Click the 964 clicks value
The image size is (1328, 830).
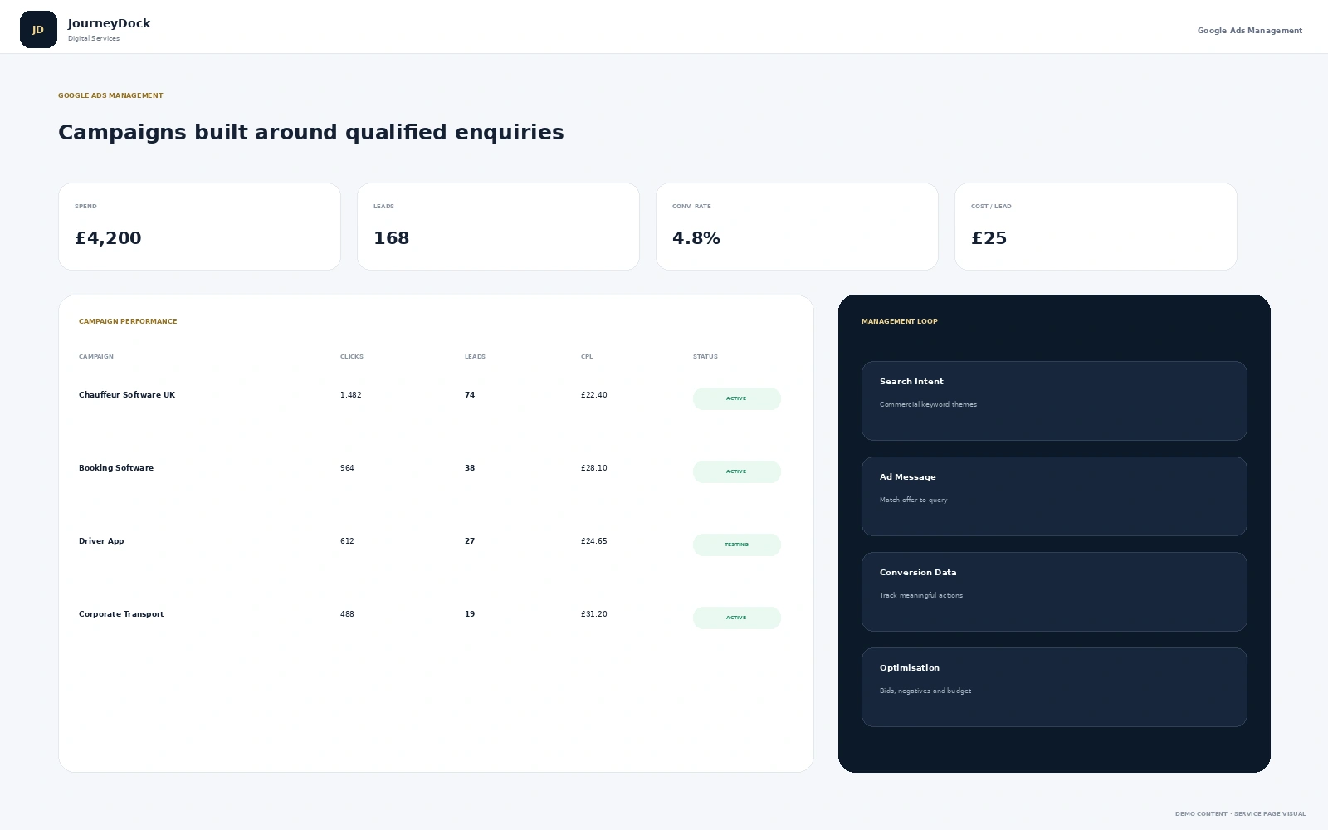[x=347, y=468]
